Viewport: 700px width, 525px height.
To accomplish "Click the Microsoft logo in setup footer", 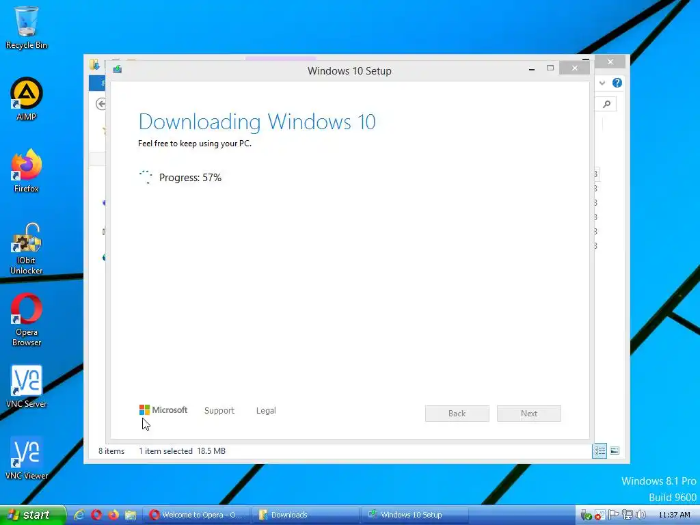I will (163, 410).
